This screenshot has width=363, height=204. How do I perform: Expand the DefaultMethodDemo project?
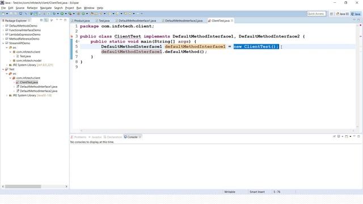click(x=3, y=25)
